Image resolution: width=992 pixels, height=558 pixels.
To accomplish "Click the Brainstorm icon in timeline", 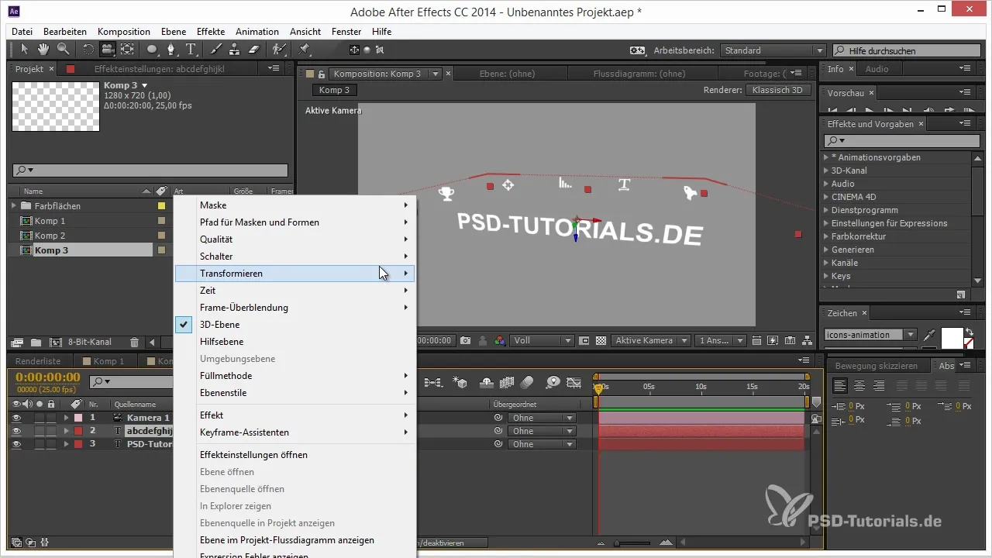I will click(x=552, y=382).
